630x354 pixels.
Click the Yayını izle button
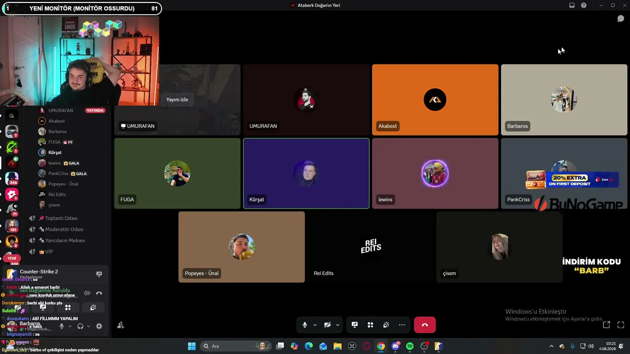coord(177,99)
